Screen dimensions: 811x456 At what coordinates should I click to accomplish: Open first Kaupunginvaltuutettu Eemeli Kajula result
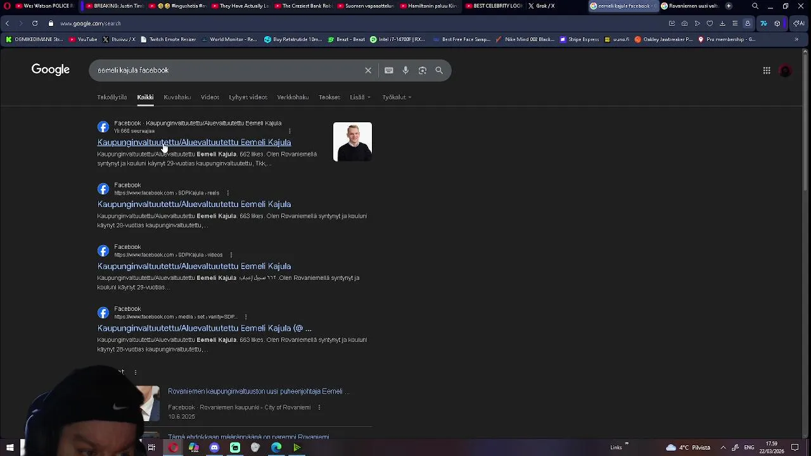(x=194, y=142)
